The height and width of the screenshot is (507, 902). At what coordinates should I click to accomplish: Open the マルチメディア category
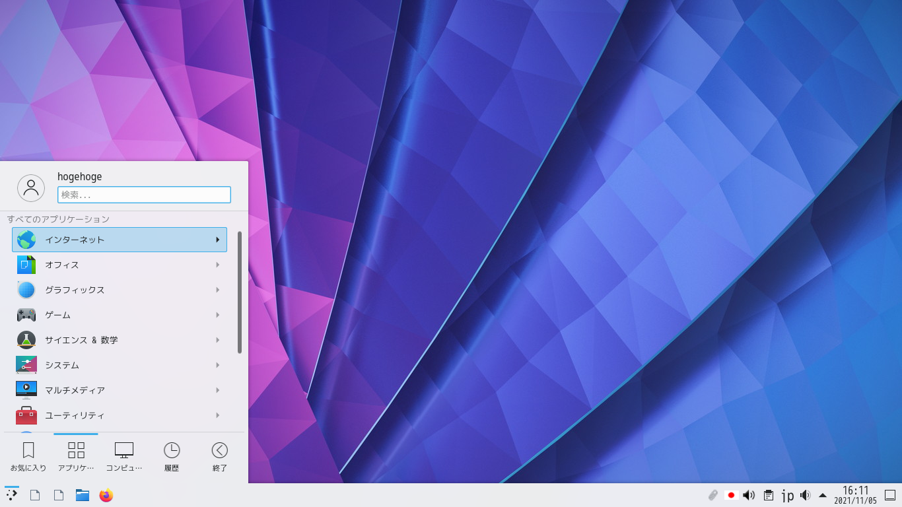click(120, 390)
